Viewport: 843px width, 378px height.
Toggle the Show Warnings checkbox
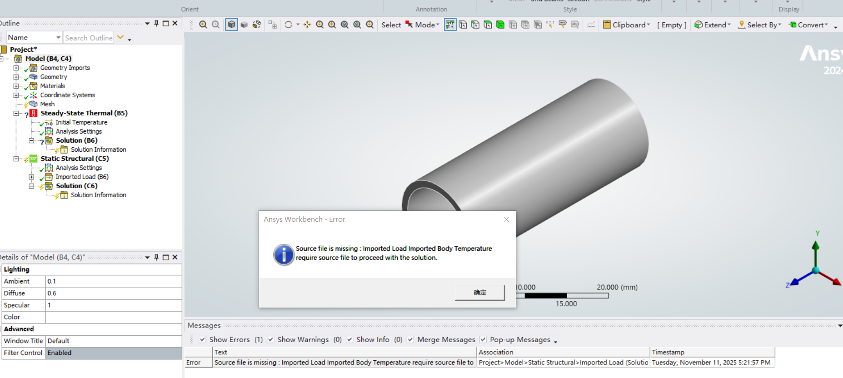[x=271, y=339]
